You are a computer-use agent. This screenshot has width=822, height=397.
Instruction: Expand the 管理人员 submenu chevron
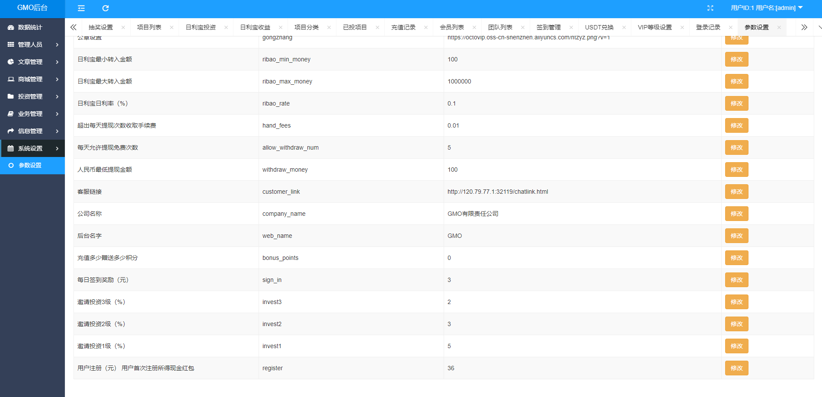pyautogui.click(x=57, y=44)
